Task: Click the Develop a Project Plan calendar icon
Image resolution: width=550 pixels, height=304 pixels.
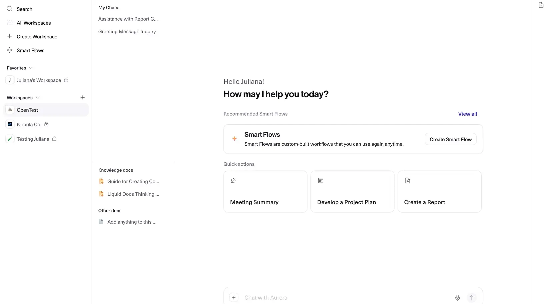Action: 321,181
